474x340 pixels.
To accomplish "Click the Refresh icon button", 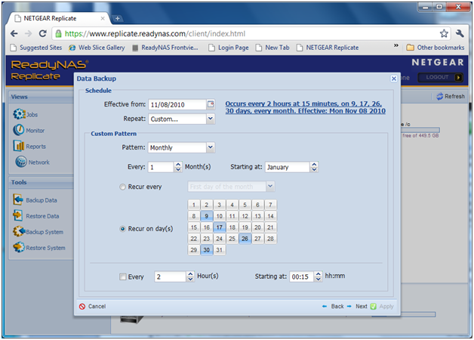I will coord(450,96).
